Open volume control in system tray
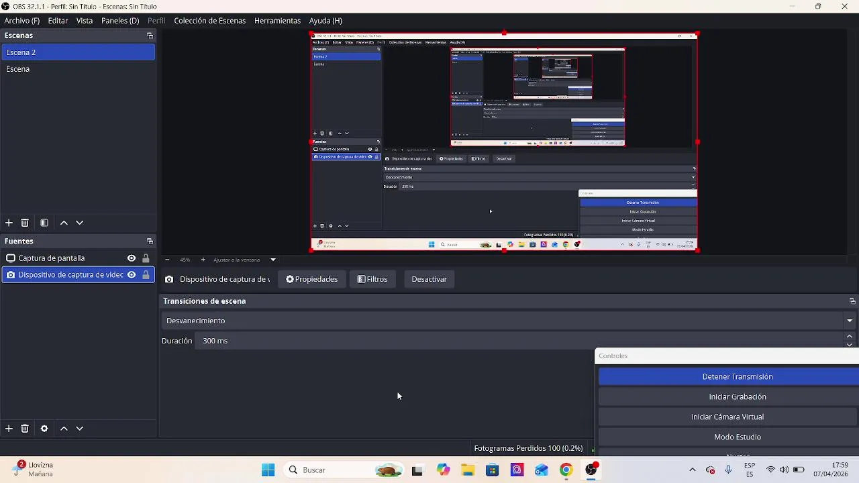This screenshot has width=859, height=483. [x=784, y=470]
